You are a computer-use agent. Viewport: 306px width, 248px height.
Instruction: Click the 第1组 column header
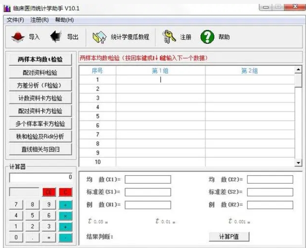click(160, 71)
